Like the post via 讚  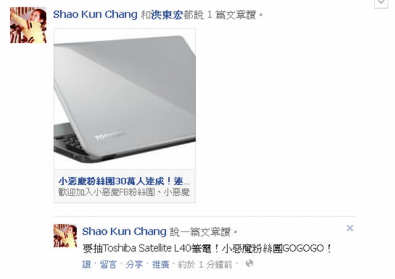click(x=86, y=264)
